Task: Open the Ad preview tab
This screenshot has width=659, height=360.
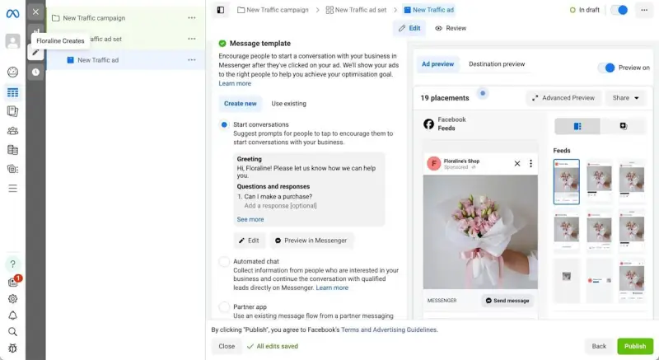Action: point(437,64)
